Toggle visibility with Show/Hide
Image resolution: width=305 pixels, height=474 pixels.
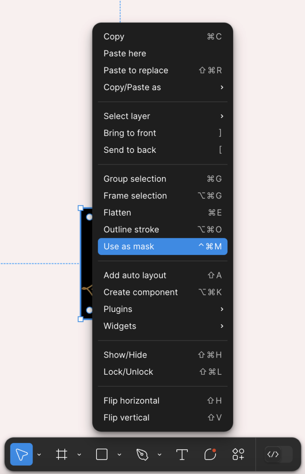[x=125, y=355]
